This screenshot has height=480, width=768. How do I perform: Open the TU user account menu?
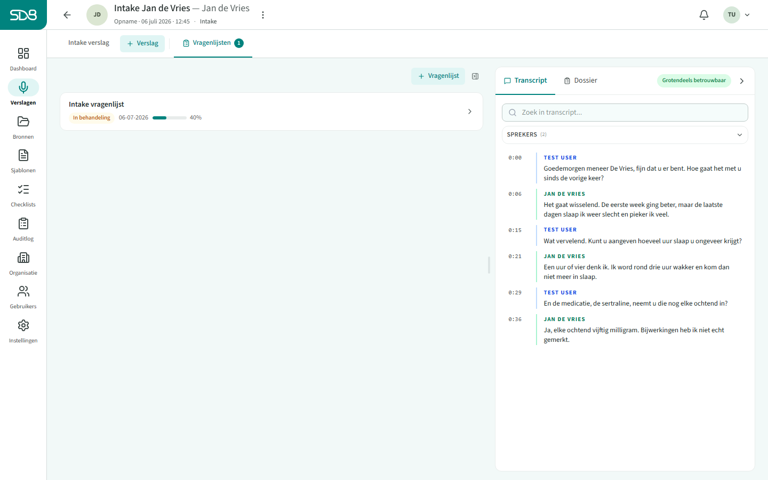point(737,15)
